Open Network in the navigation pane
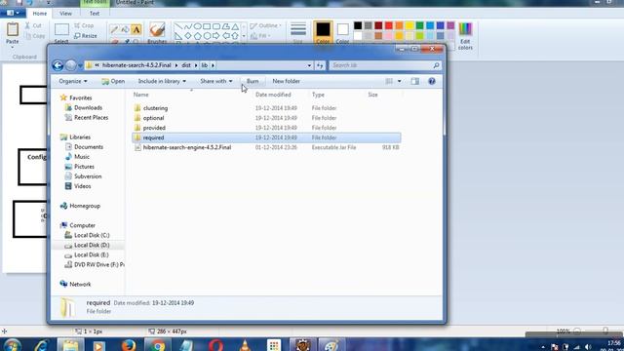624x351 pixels. click(80, 284)
